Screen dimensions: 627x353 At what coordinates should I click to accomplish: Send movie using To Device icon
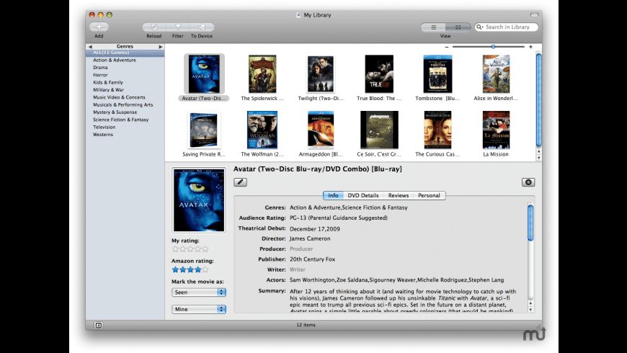point(202,27)
